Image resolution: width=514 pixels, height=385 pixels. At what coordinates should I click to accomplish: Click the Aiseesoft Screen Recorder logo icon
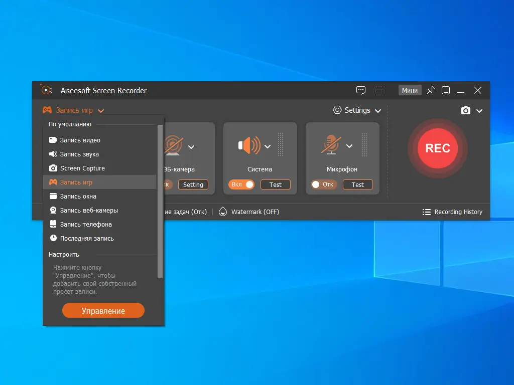46,90
